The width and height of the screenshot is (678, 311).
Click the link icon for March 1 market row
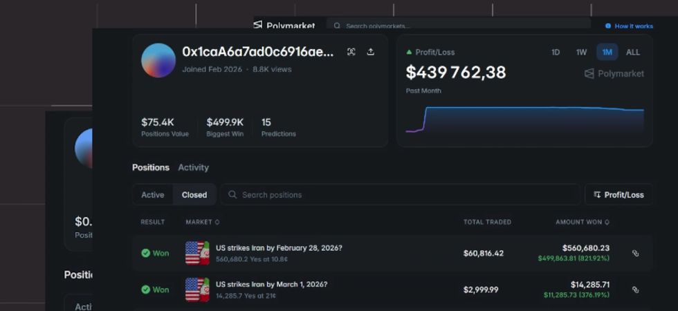click(x=635, y=290)
